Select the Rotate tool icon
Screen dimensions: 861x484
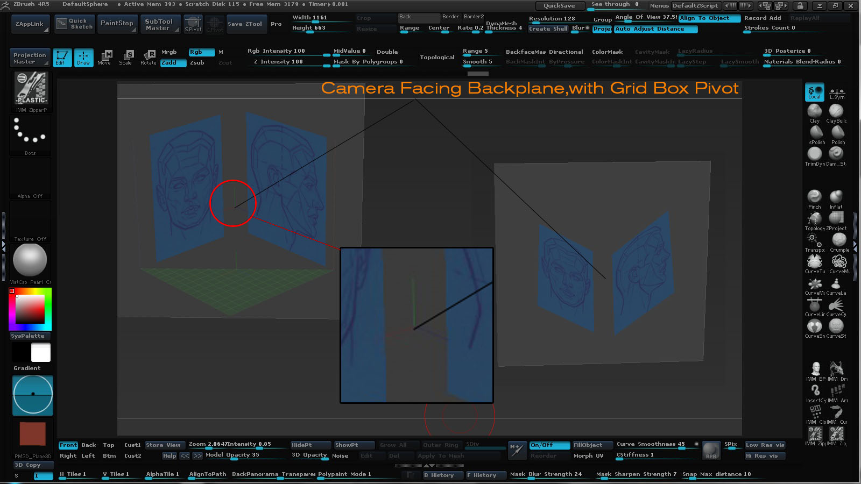pos(149,57)
